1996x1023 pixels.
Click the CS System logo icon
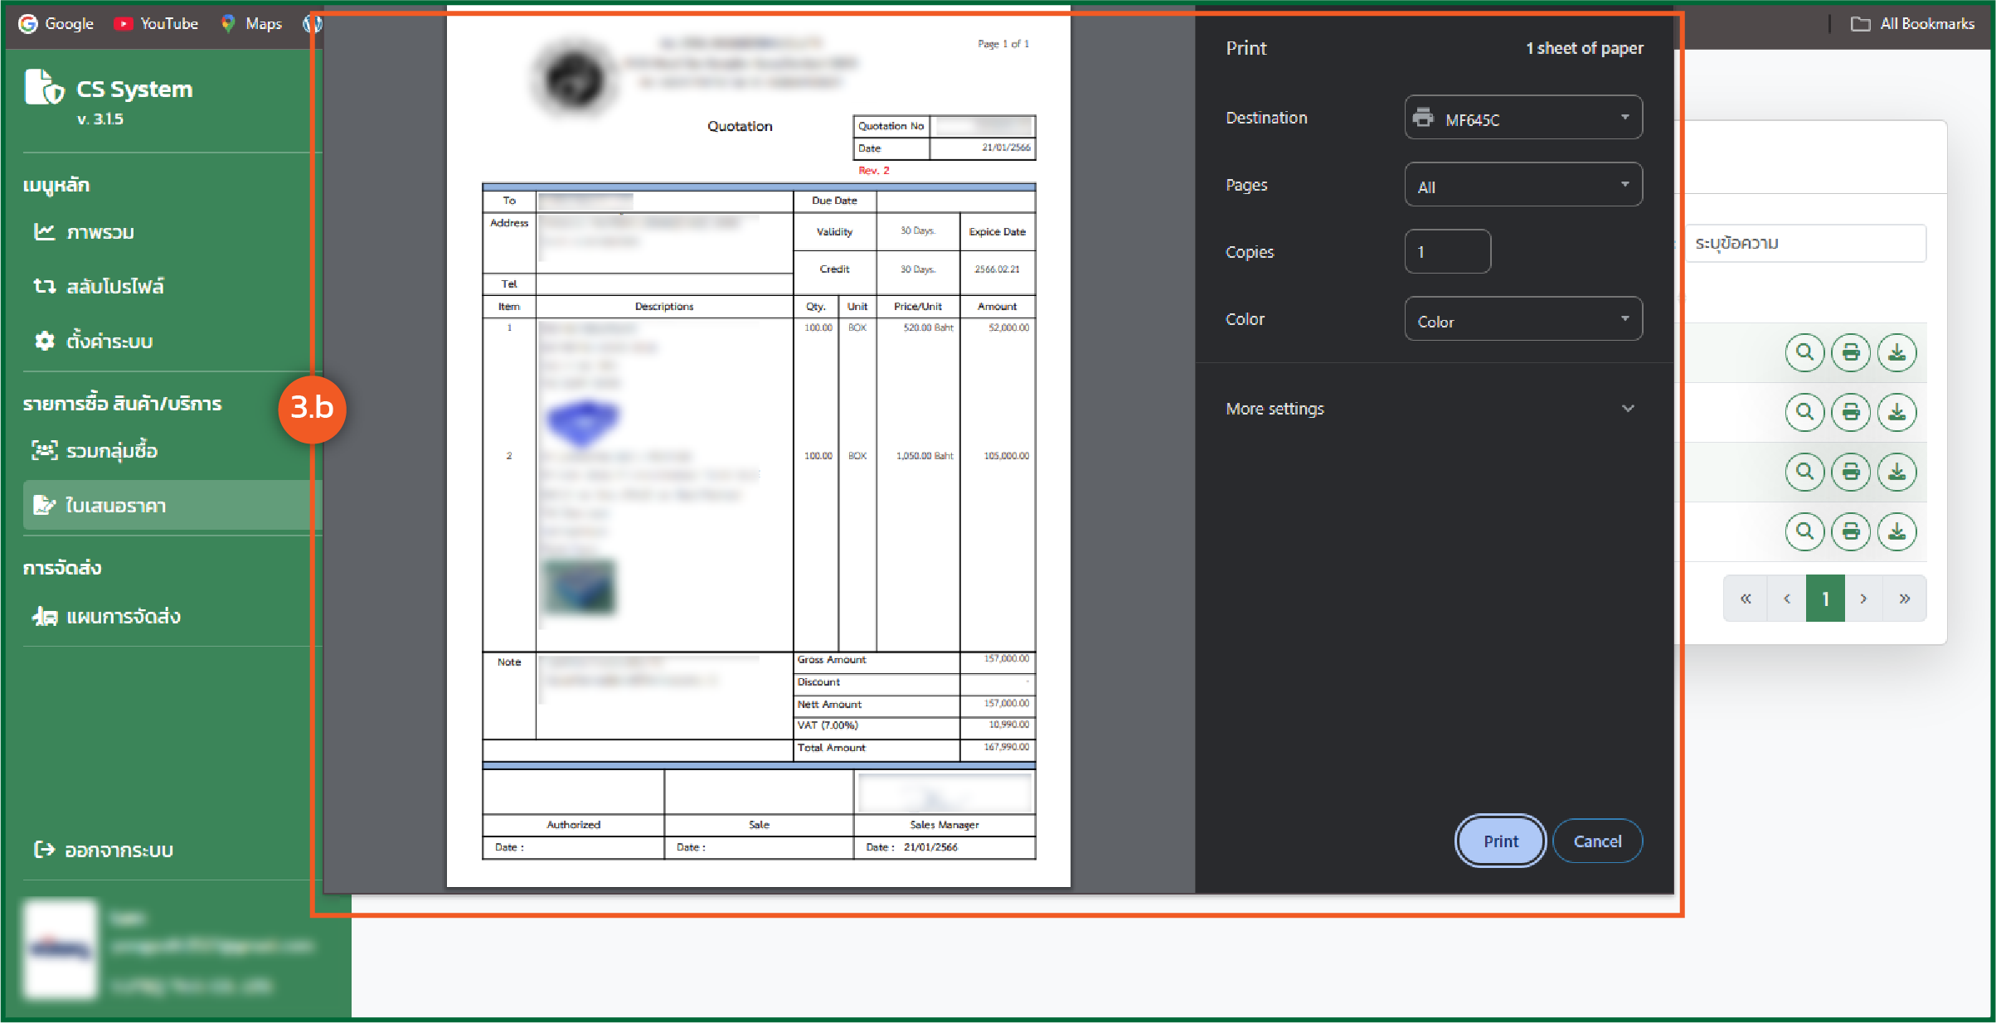[x=44, y=88]
